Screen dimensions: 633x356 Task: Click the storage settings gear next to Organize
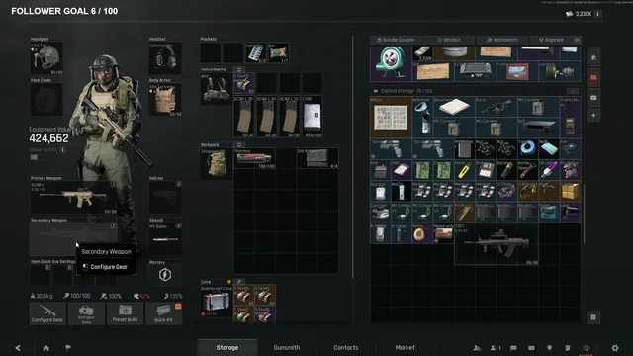[x=577, y=40]
